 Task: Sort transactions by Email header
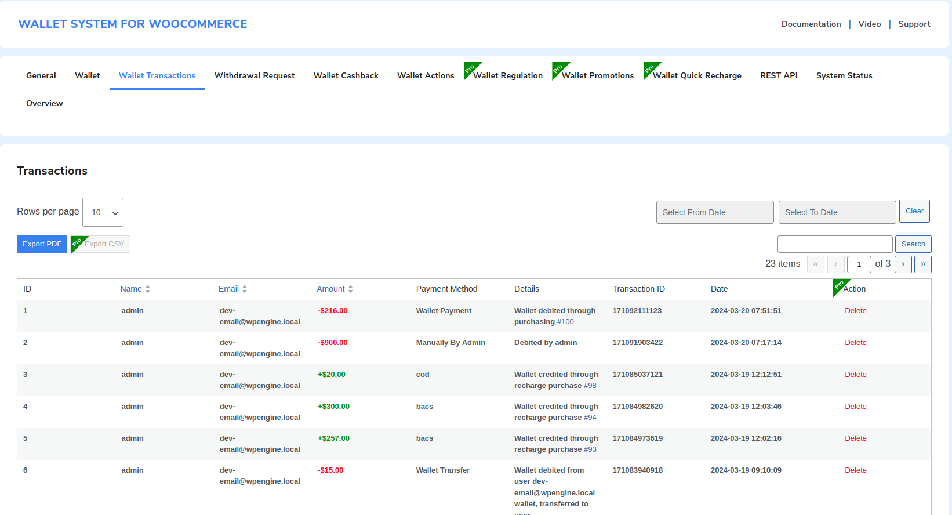[228, 289]
